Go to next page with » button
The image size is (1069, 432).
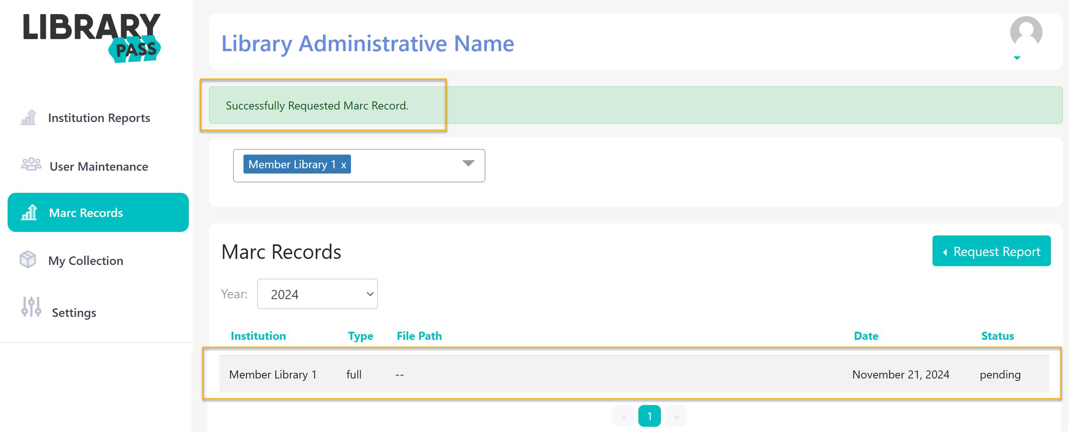(676, 416)
